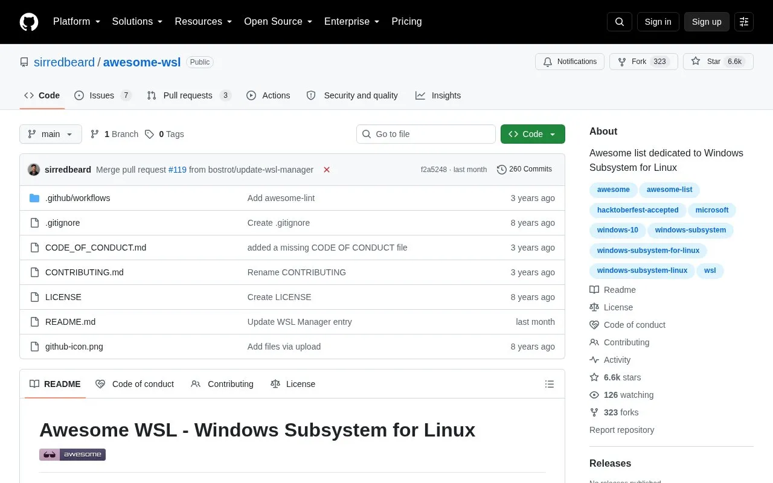The height and width of the screenshot is (483, 773).
Task: Expand the Open Source menu
Action: [278, 22]
